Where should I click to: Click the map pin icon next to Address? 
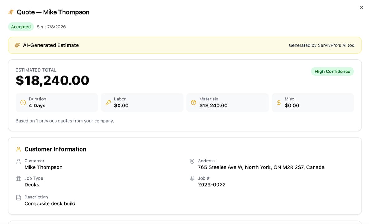(192, 161)
